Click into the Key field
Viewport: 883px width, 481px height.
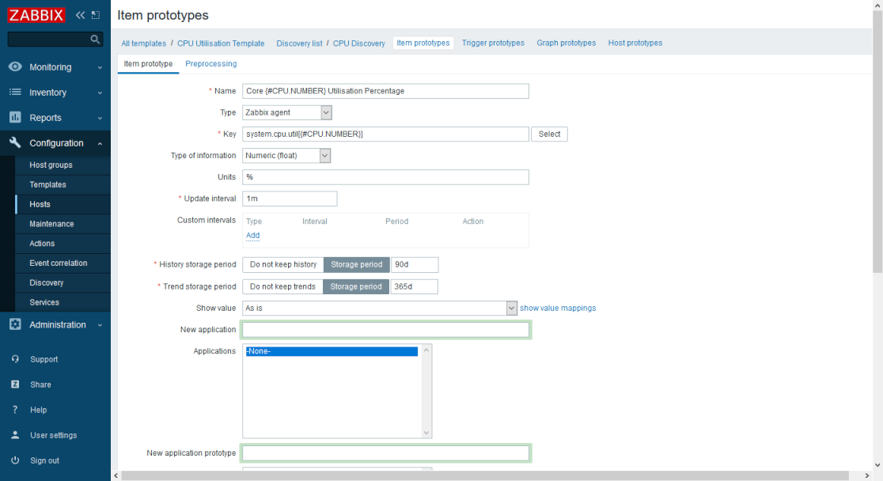coord(386,134)
